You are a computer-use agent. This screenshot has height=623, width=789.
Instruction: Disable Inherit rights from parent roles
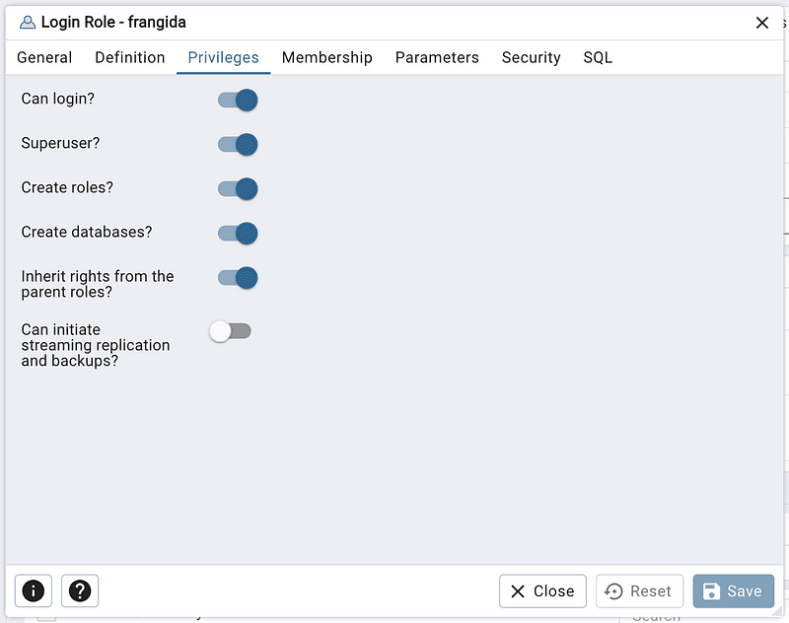(x=238, y=278)
